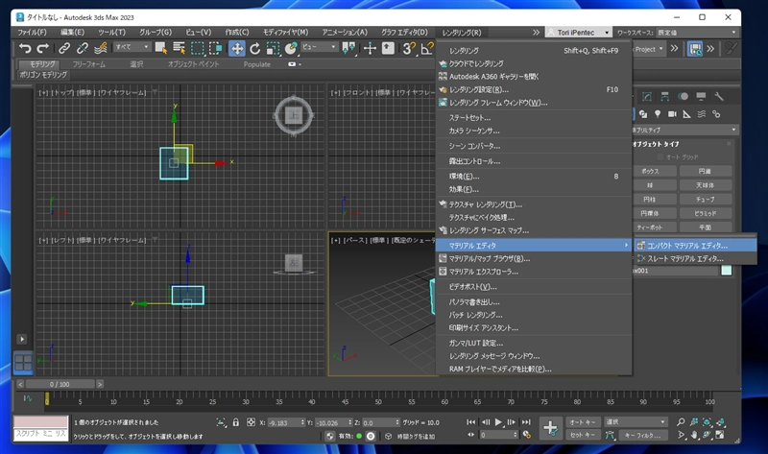Click the キー フィルタ... button

point(642,435)
